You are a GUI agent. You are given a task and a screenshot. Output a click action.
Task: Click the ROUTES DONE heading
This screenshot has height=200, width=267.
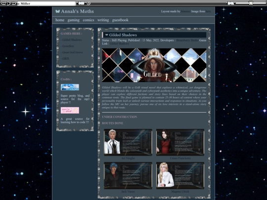(113, 123)
